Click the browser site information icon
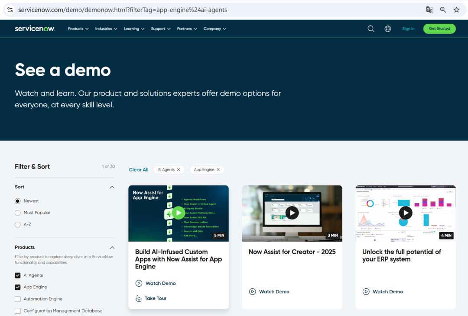The image size is (468, 316). (10, 10)
